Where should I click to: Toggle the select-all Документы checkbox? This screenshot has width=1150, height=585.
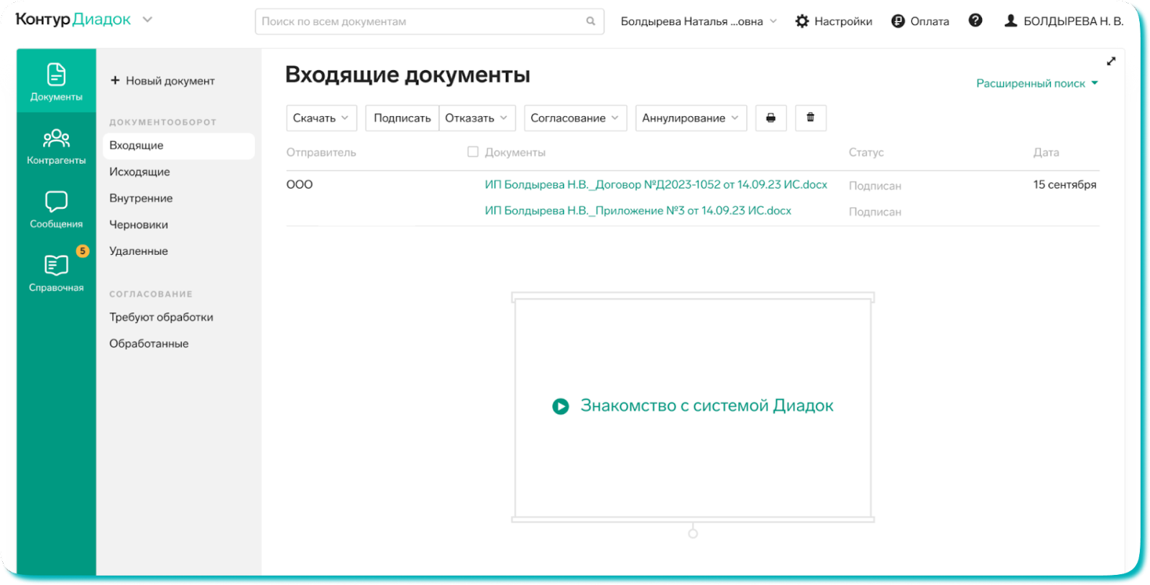pyautogui.click(x=473, y=152)
